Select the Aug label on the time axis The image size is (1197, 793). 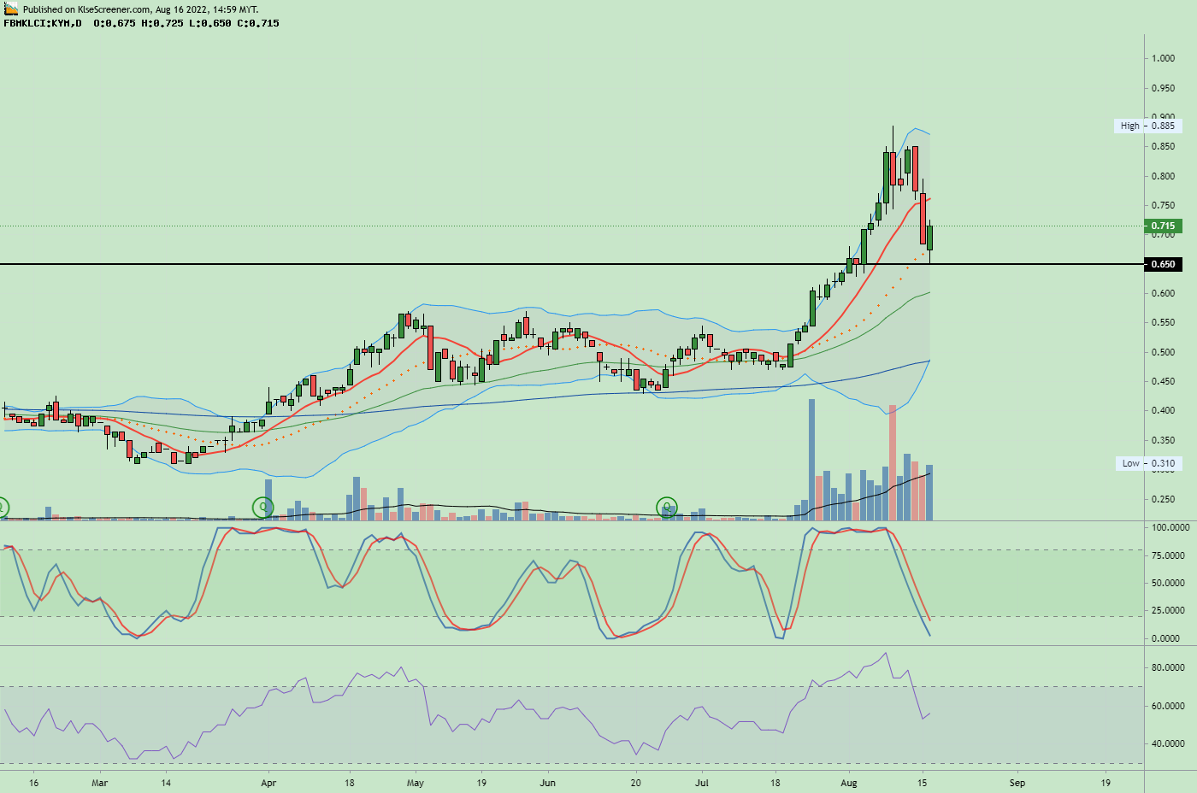[x=851, y=783]
